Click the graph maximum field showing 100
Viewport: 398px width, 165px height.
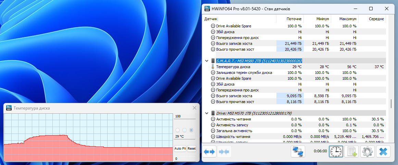point(185,116)
